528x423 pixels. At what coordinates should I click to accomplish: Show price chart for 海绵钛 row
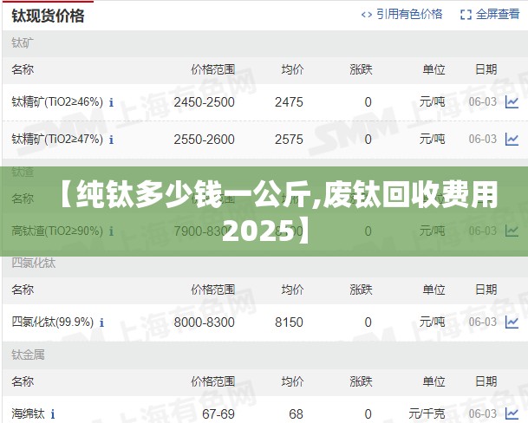[512, 414]
